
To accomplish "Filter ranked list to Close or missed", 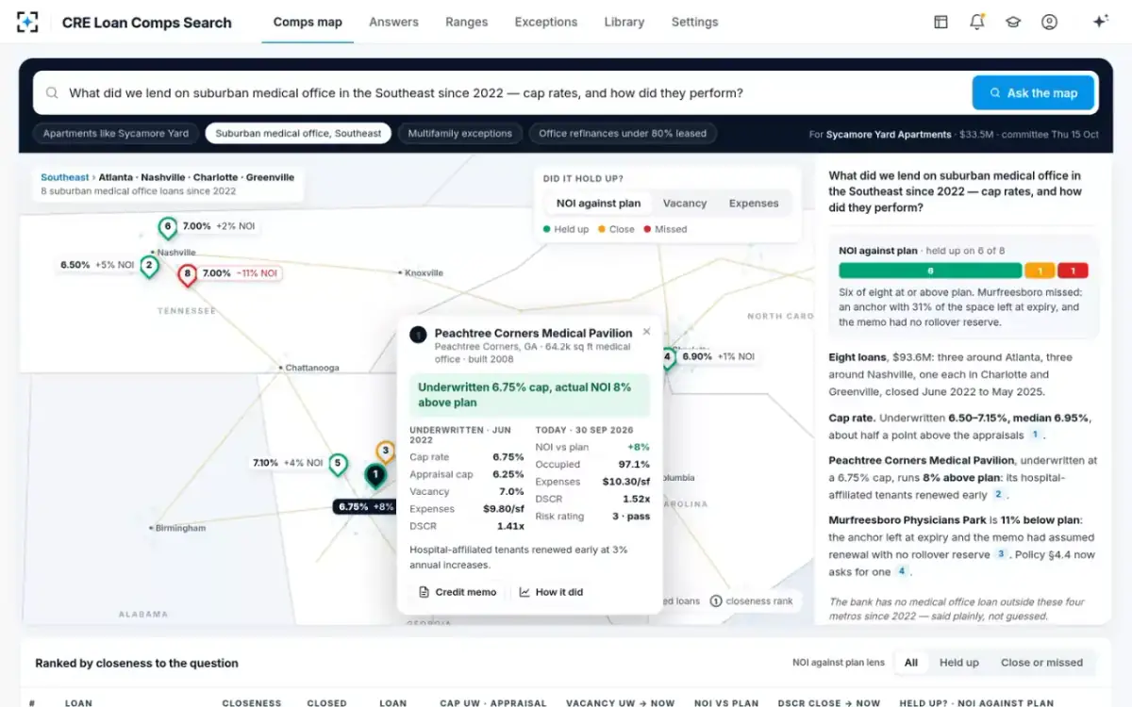I will (x=1041, y=663).
